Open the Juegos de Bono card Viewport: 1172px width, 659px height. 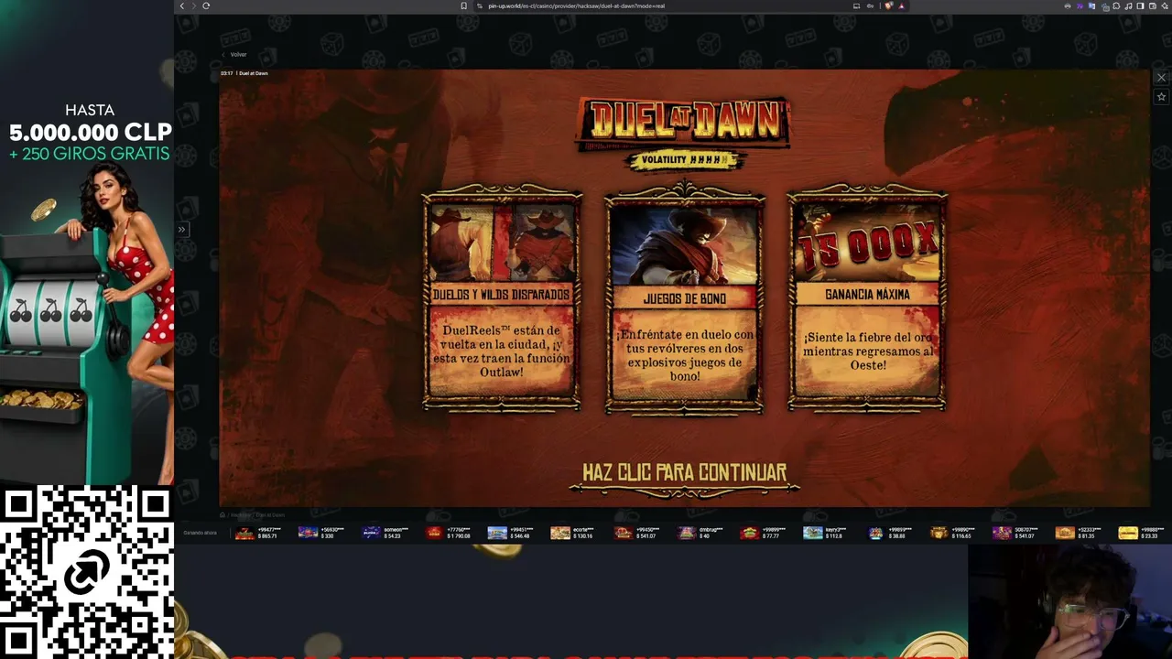685,298
